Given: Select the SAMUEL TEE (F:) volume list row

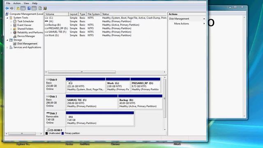Looking at the screenshot, I should [106, 32].
